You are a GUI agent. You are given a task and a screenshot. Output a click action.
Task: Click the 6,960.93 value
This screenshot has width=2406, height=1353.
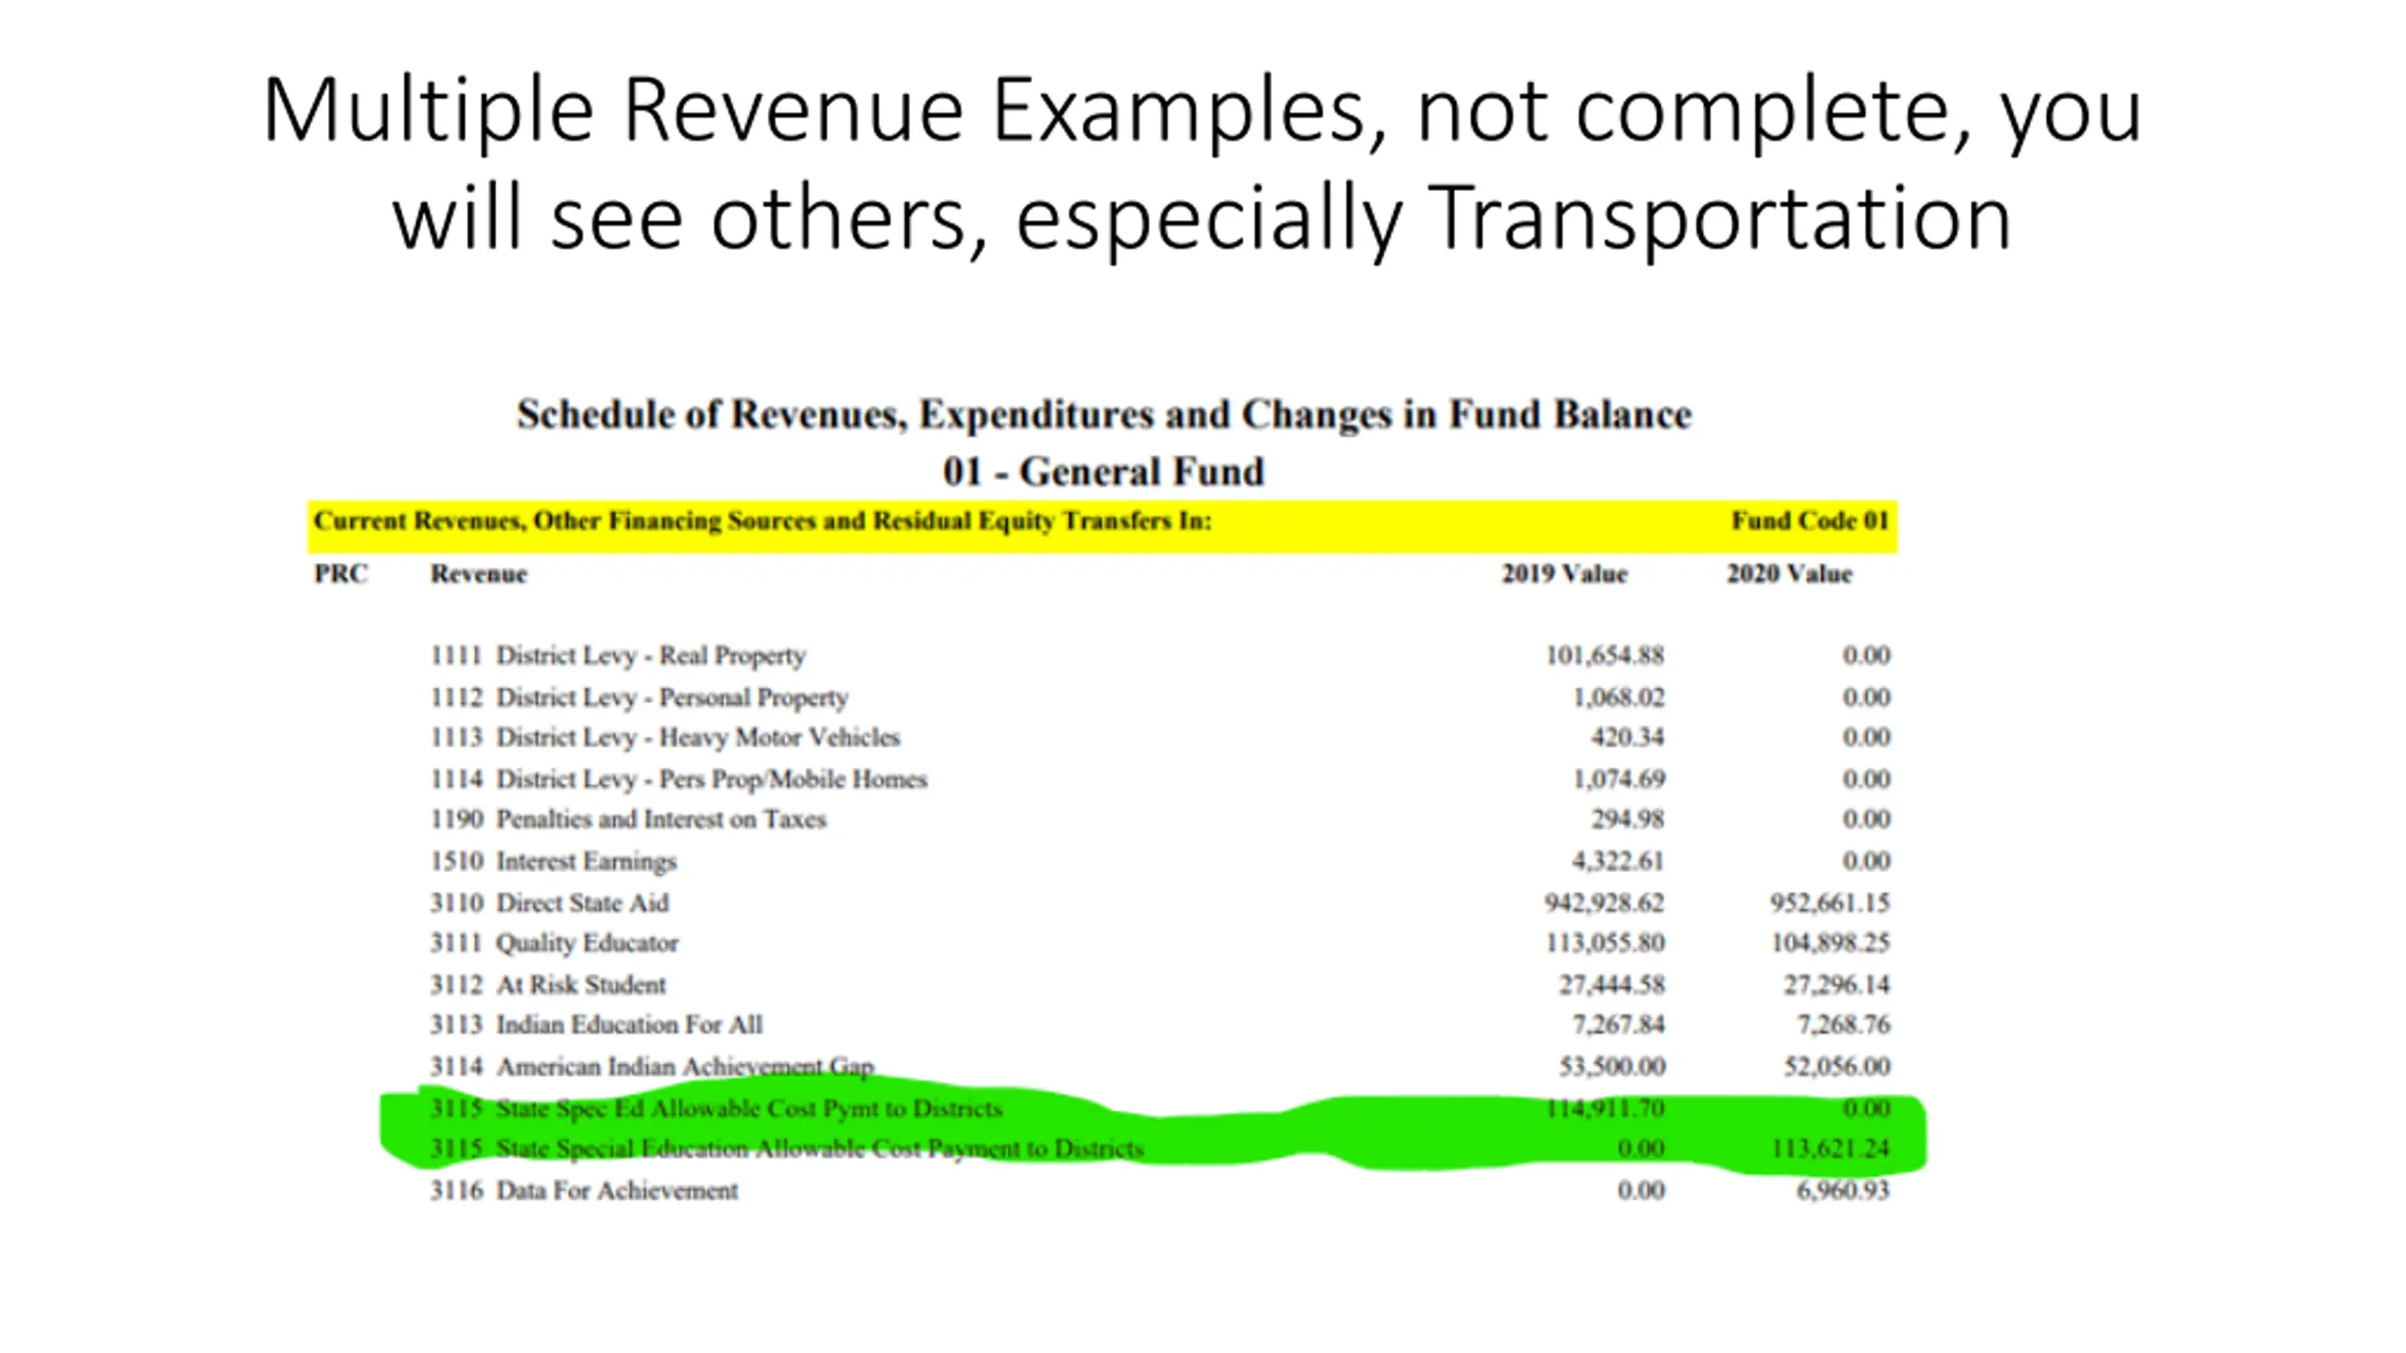pos(1843,1190)
